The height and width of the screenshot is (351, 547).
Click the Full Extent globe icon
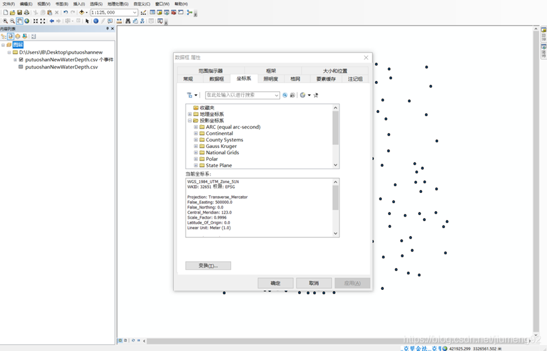pyautogui.click(x=27, y=21)
